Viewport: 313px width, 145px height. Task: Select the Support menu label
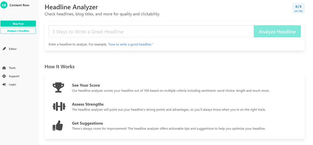point(14,76)
